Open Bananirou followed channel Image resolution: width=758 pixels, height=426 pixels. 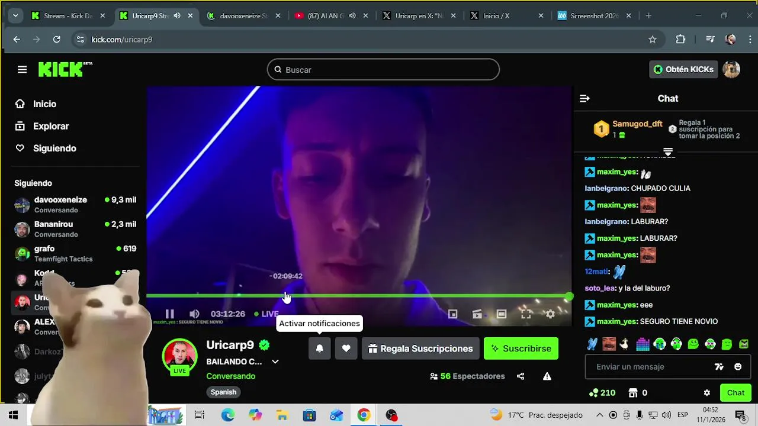click(76, 229)
